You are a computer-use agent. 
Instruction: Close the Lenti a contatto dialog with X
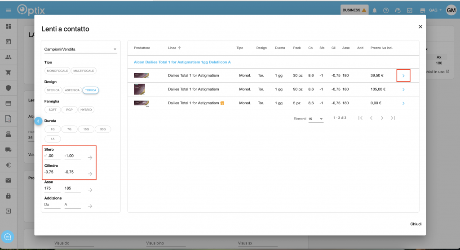coord(420,27)
